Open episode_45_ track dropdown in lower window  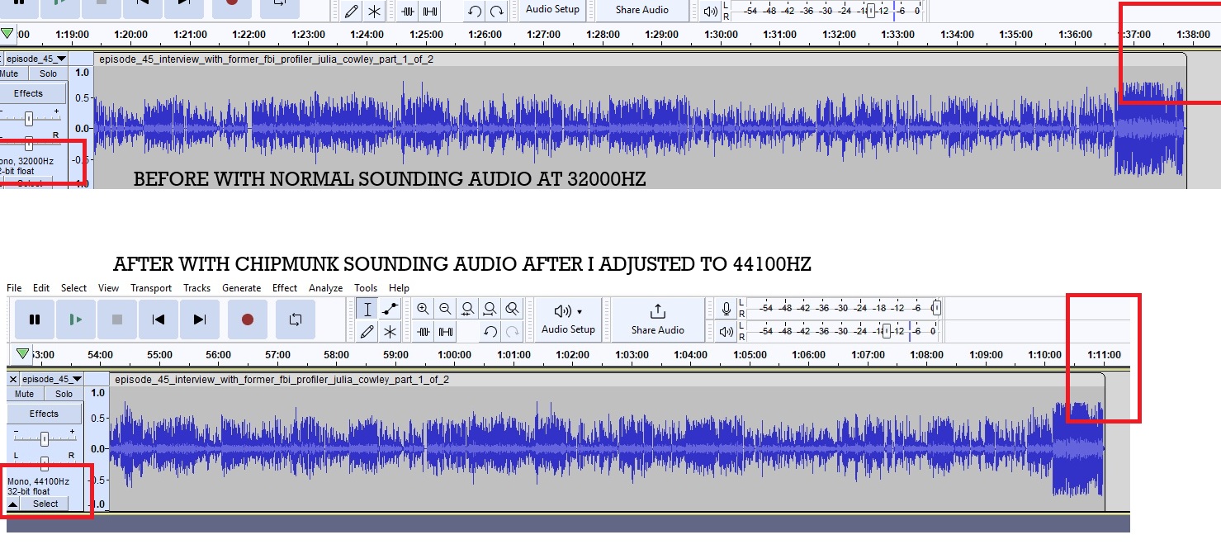(51, 379)
